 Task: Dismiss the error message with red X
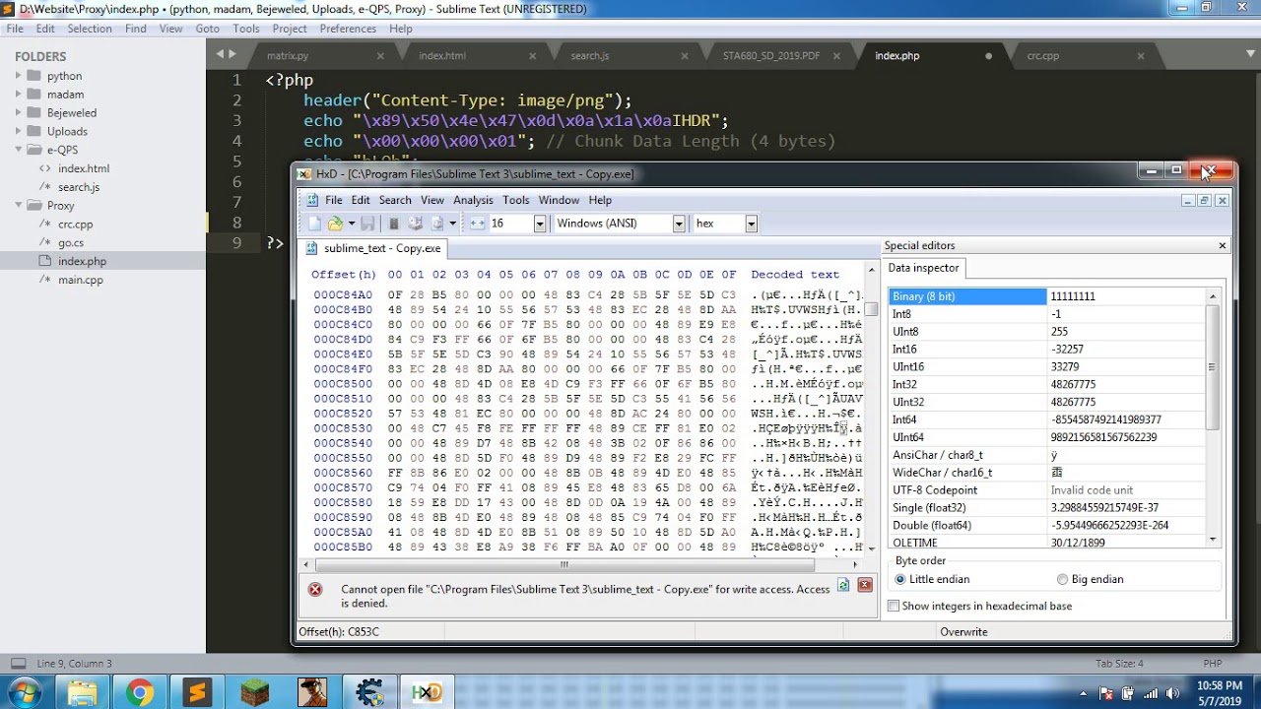[x=865, y=585]
